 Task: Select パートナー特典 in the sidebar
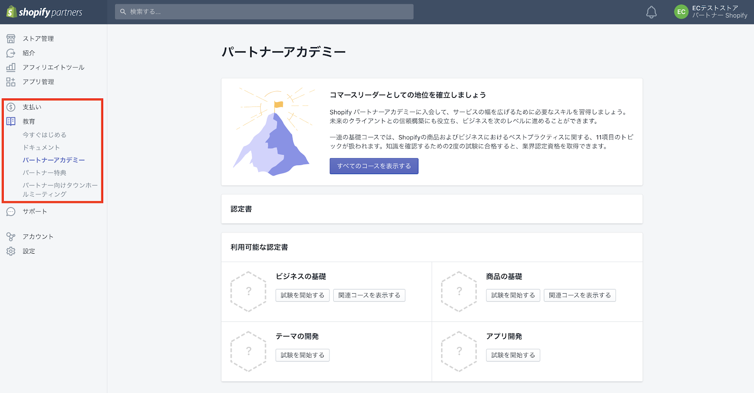[44, 173]
